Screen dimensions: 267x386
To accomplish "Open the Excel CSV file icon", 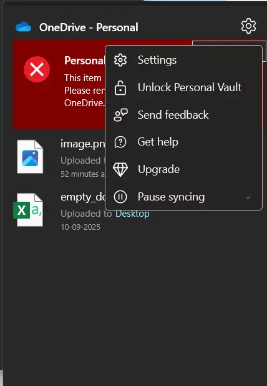I will tap(28, 210).
